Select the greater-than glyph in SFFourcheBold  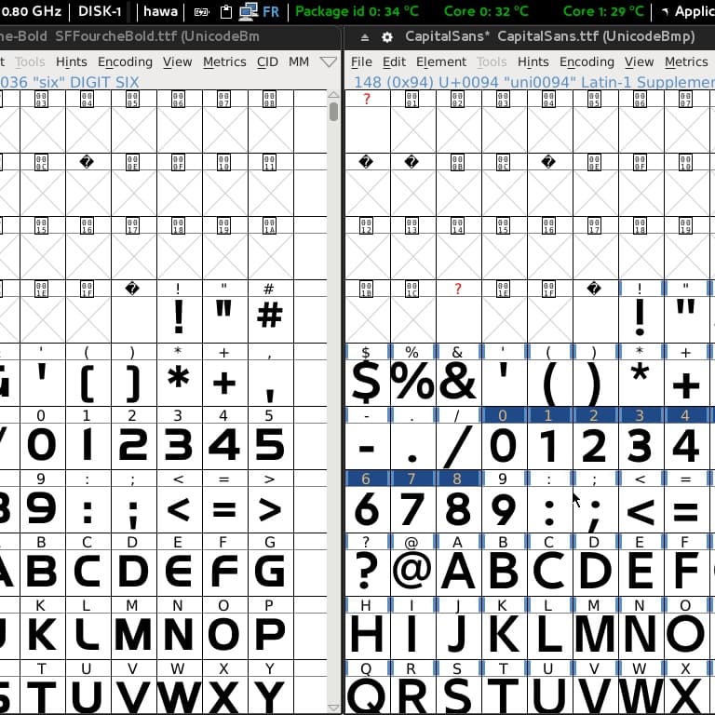point(270,510)
